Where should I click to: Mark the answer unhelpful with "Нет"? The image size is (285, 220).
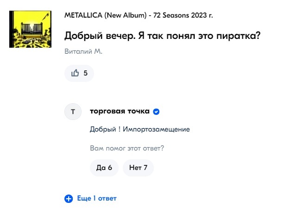tap(138, 168)
